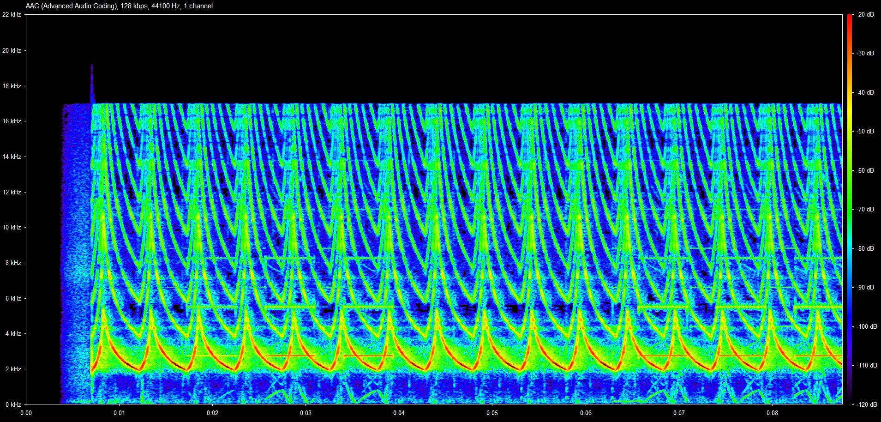Click the 18 kHz frequency axis label
The height and width of the screenshot is (422, 881).
coord(12,86)
